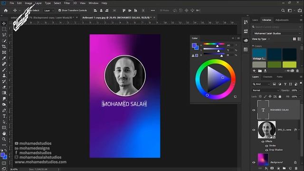304x171 pixels.
Task: Open the Opacity 100% dropdown arrow
Action: point(300,90)
